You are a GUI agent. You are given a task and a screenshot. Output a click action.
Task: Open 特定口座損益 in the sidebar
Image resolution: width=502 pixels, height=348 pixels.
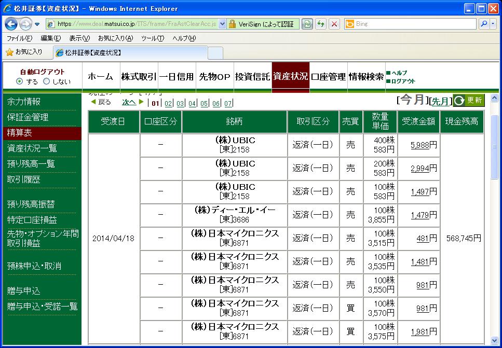click(32, 220)
